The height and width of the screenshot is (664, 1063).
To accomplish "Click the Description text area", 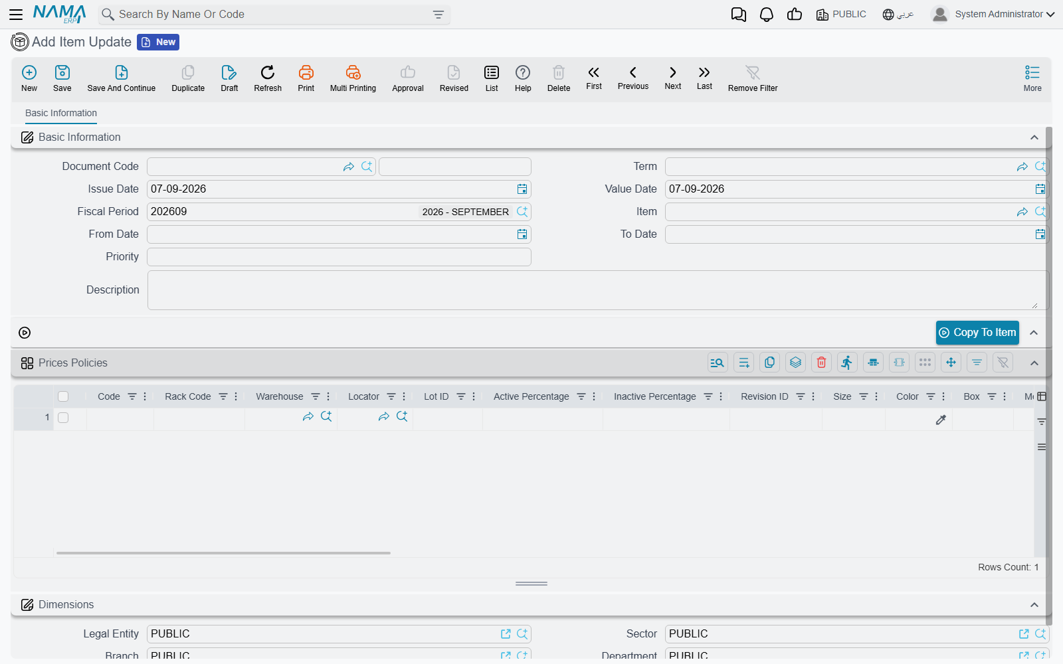I will (598, 290).
